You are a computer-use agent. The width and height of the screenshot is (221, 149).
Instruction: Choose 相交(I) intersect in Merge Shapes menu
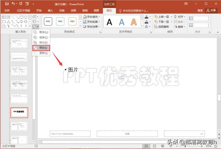41,48
